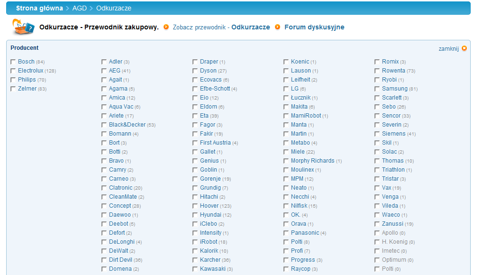The image size is (483, 275).
Task: Tick the Makita checkbox
Action: [286, 107]
